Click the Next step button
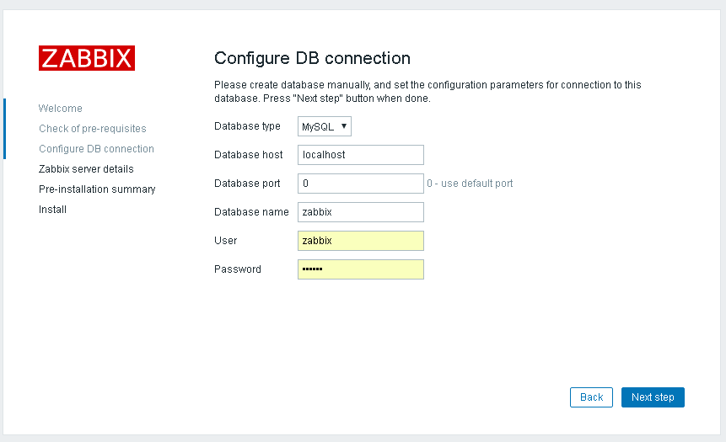726x442 pixels. 653,397
